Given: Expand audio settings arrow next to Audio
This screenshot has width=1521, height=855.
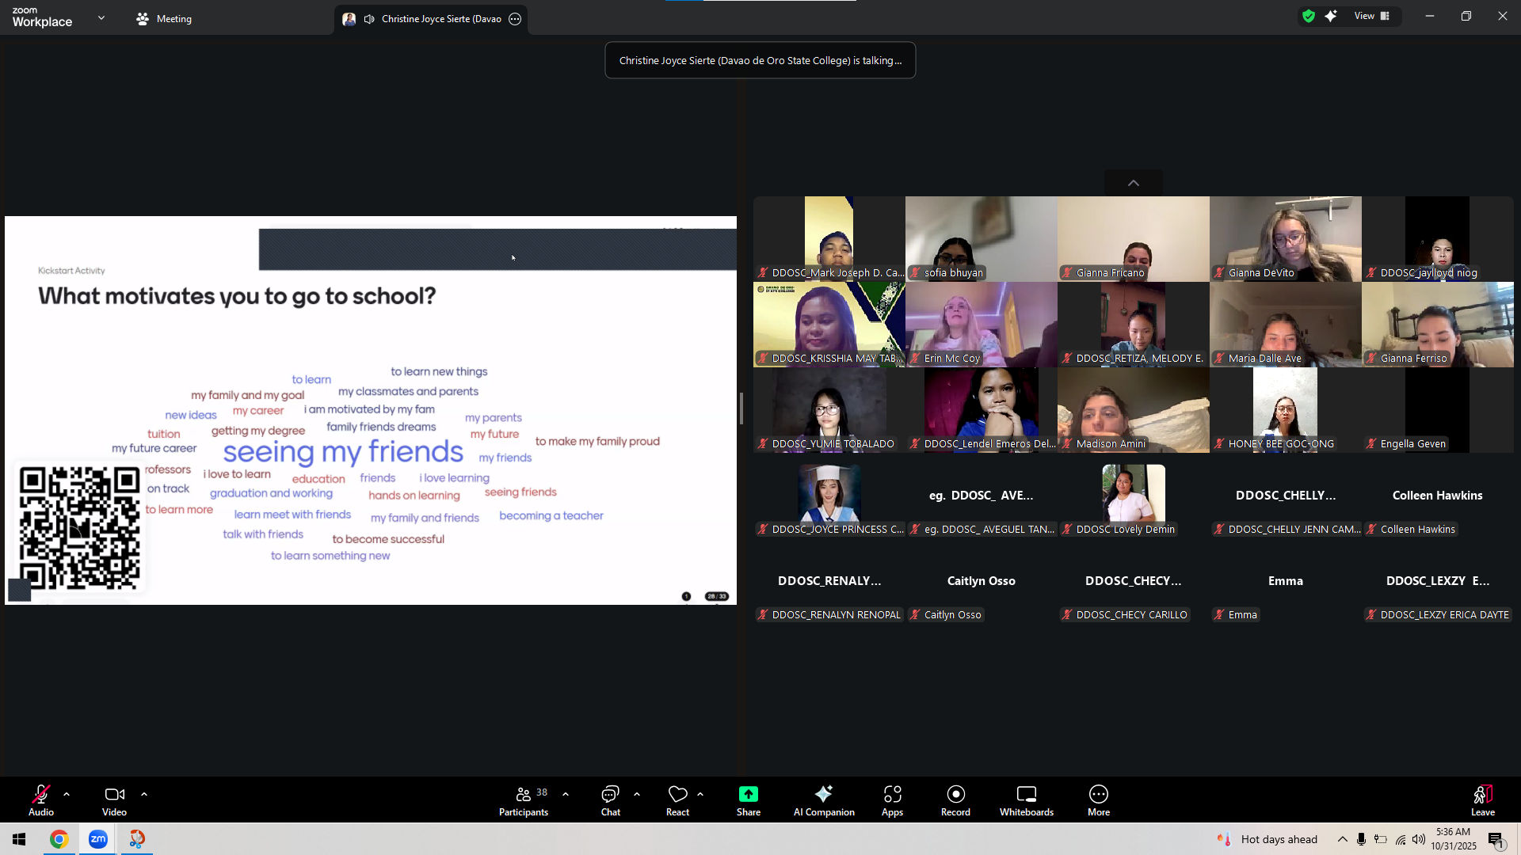Looking at the screenshot, I should pos(67,794).
